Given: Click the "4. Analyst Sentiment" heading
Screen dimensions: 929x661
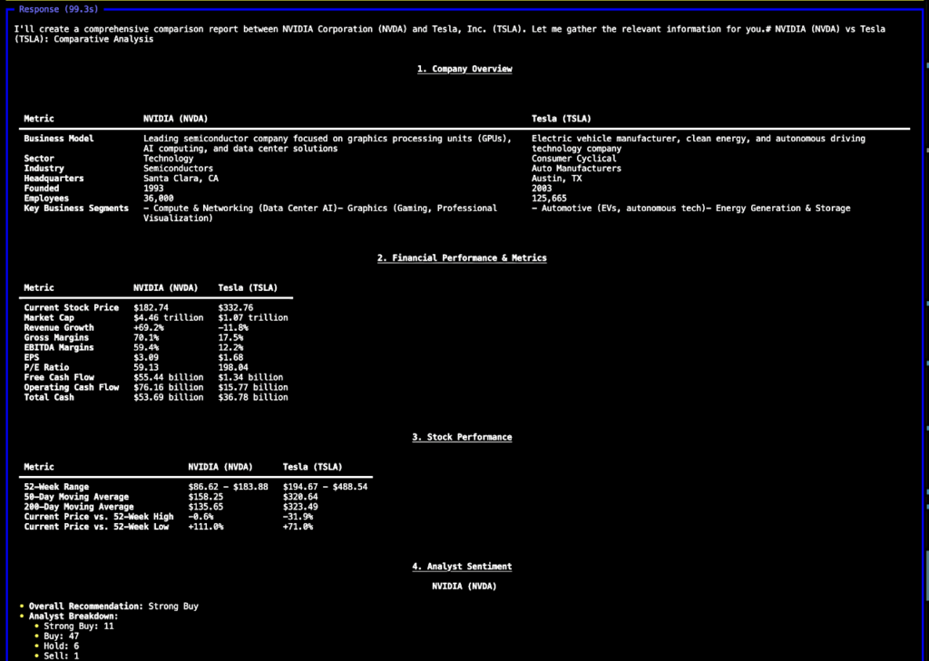Looking at the screenshot, I should coord(462,567).
